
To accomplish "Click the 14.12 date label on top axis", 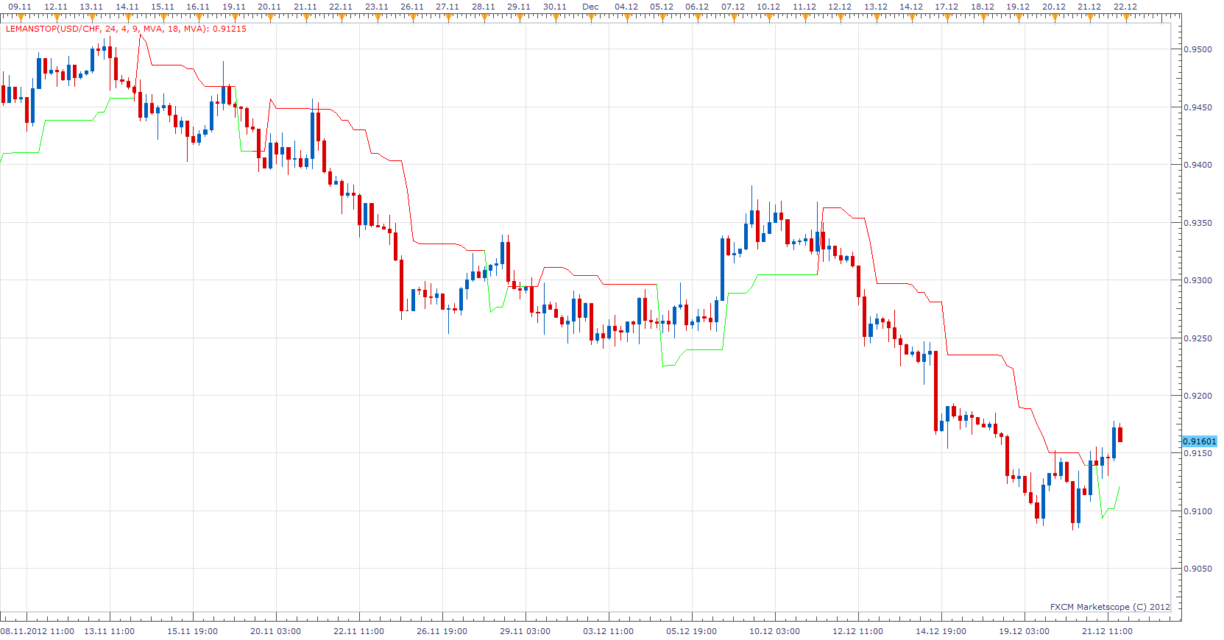I will click(911, 7).
